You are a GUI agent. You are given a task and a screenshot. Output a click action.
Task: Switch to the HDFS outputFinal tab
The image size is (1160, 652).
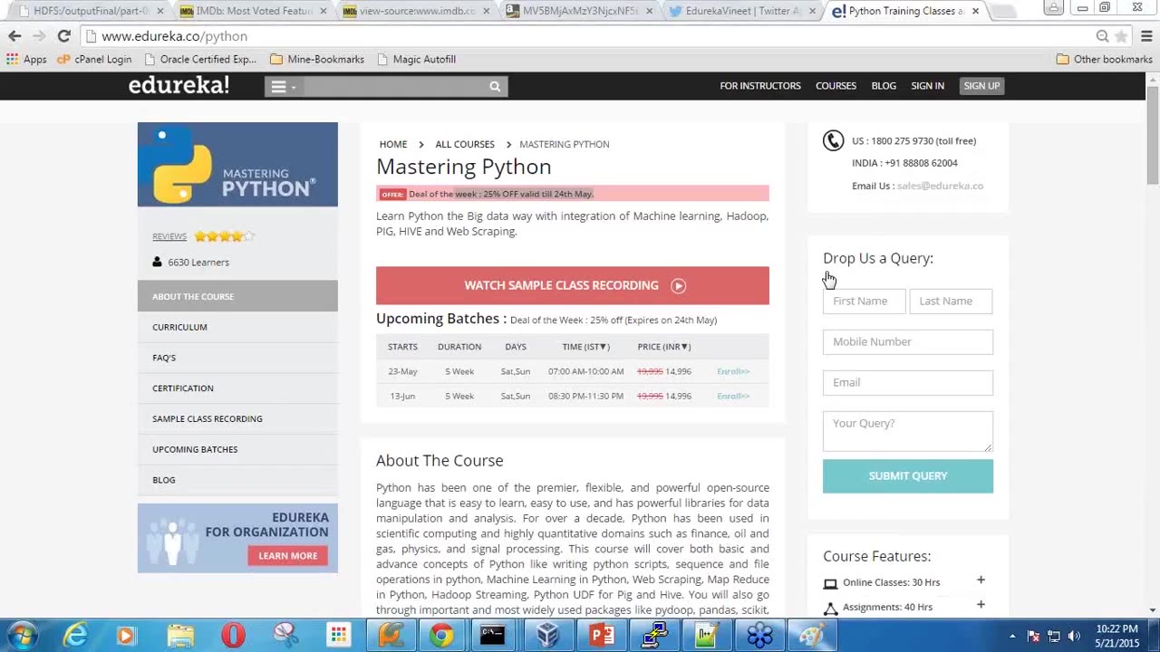pos(92,11)
